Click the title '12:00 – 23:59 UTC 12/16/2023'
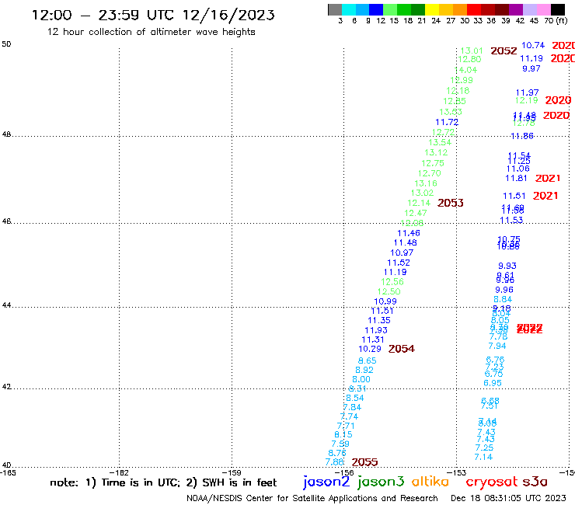This screenshot has height=505, width=575. click(x=153, y=16)
